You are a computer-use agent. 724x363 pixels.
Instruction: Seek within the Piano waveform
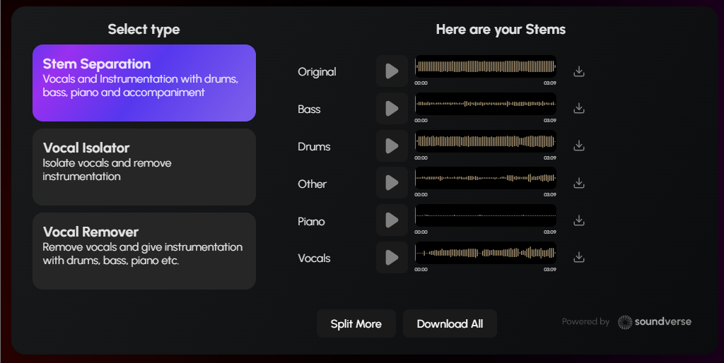[486, 215]
